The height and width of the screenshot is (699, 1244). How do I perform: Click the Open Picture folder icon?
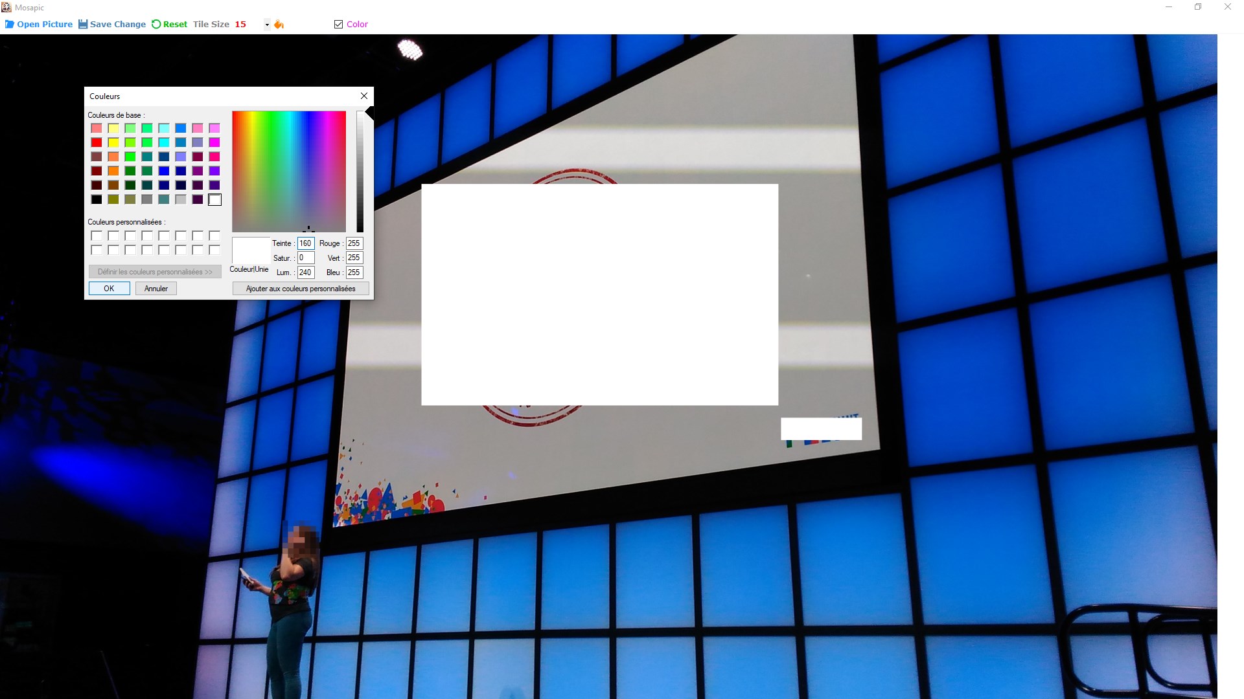(10, 25)
